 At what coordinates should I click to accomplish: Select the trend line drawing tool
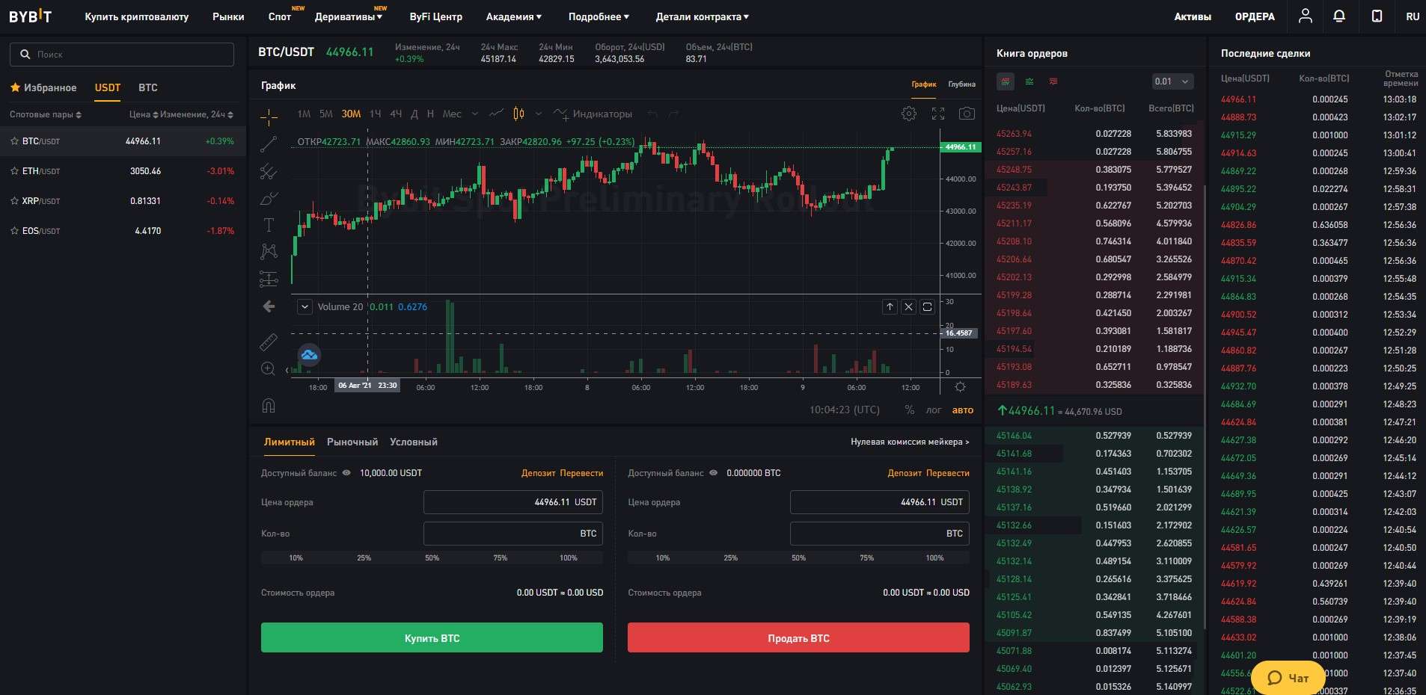[x=269, y=144]
